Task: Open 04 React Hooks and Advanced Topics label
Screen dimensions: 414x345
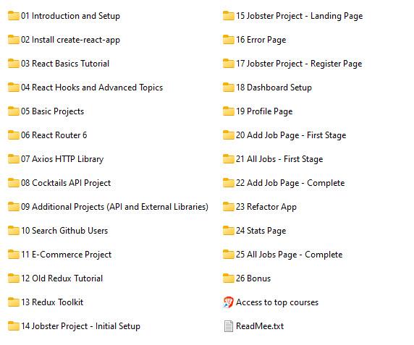Action: point(92,88)
